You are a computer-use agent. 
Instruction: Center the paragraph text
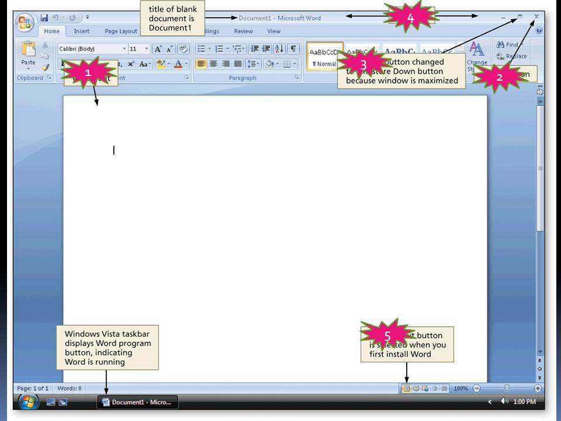[214, 64]
